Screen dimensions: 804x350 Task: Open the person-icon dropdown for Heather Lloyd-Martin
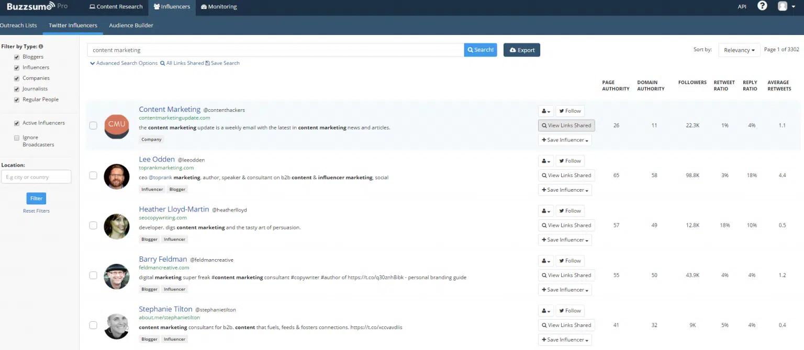pyautogui.click(x=545, y=211)
